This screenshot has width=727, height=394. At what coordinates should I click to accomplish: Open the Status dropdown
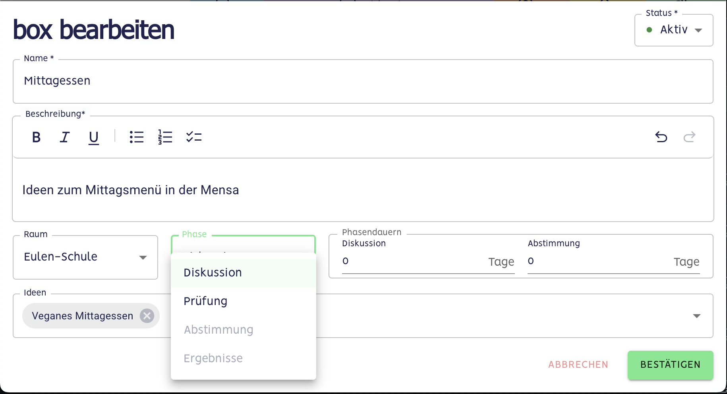[x=674, y=30]
